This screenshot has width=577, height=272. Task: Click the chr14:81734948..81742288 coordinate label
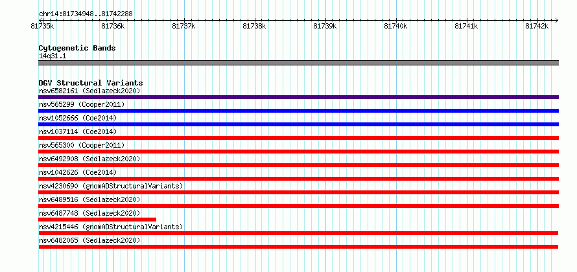click(x=86, y=14)
